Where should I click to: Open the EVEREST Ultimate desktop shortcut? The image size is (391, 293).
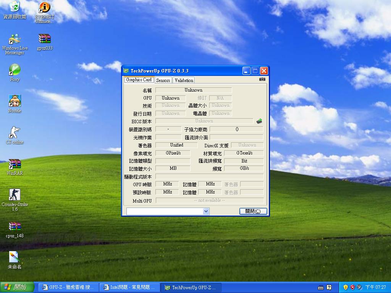45,8
